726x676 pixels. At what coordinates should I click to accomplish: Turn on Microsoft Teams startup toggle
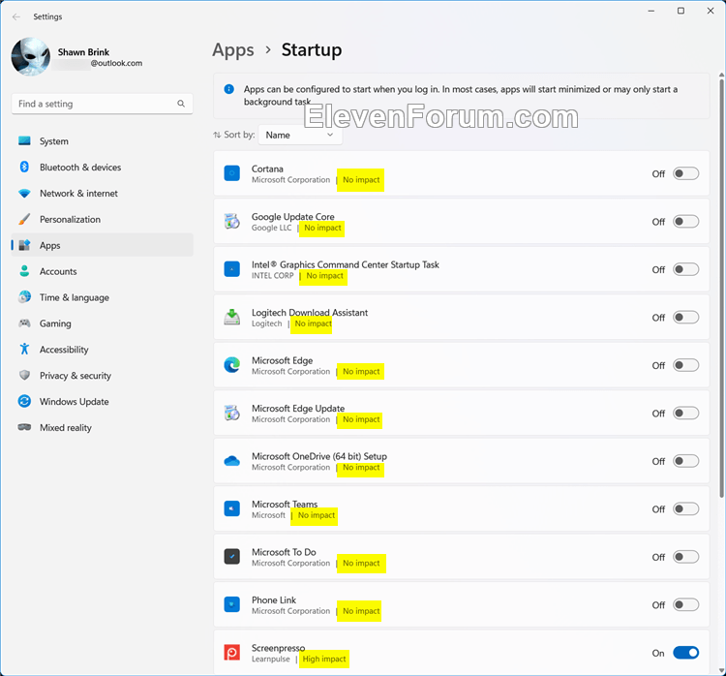point(685,508)
